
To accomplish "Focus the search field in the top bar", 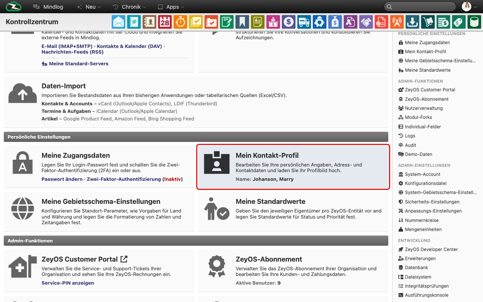I will [420, 7].
